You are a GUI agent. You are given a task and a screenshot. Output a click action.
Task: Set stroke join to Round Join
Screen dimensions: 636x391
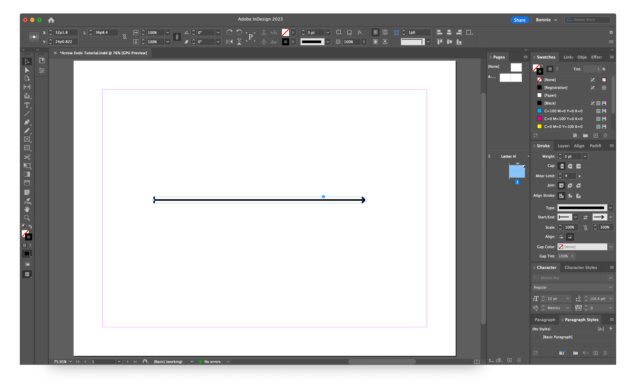[x=570, y=185]
